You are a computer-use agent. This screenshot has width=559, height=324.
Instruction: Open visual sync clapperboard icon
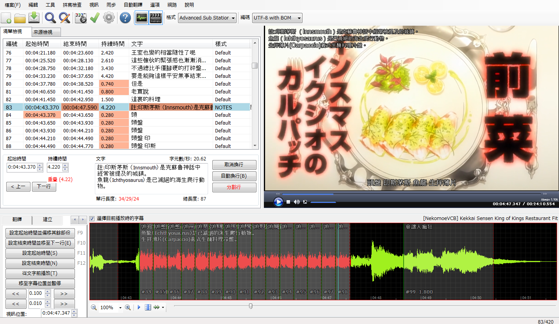[80, 18]
